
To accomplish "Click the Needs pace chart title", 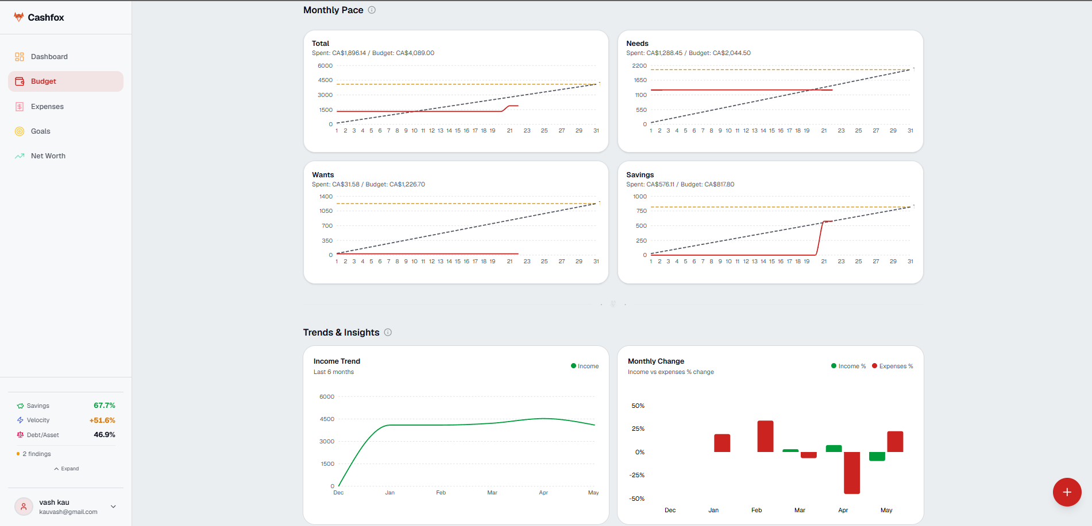I will 637,44.
